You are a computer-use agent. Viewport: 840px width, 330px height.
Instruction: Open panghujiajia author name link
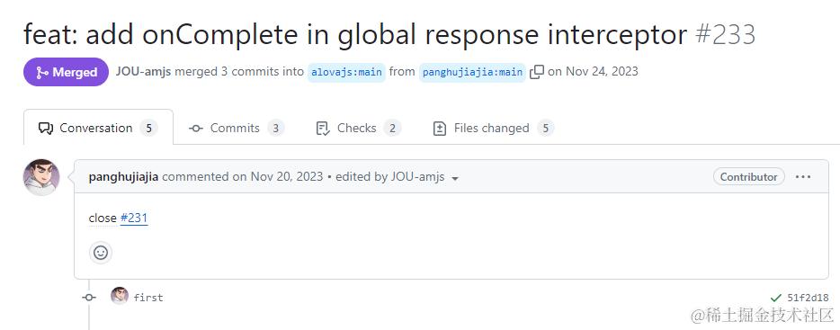[123, 176]
